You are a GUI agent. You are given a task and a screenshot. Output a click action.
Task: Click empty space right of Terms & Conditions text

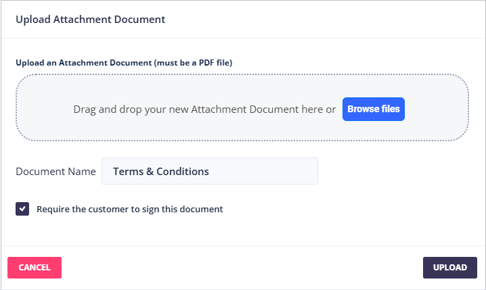271,172
